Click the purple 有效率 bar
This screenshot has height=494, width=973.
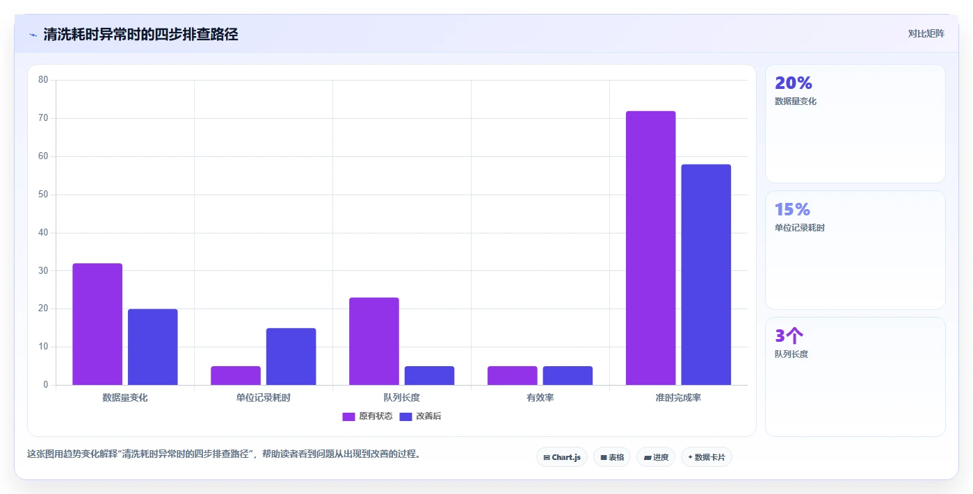pos(513,375)
